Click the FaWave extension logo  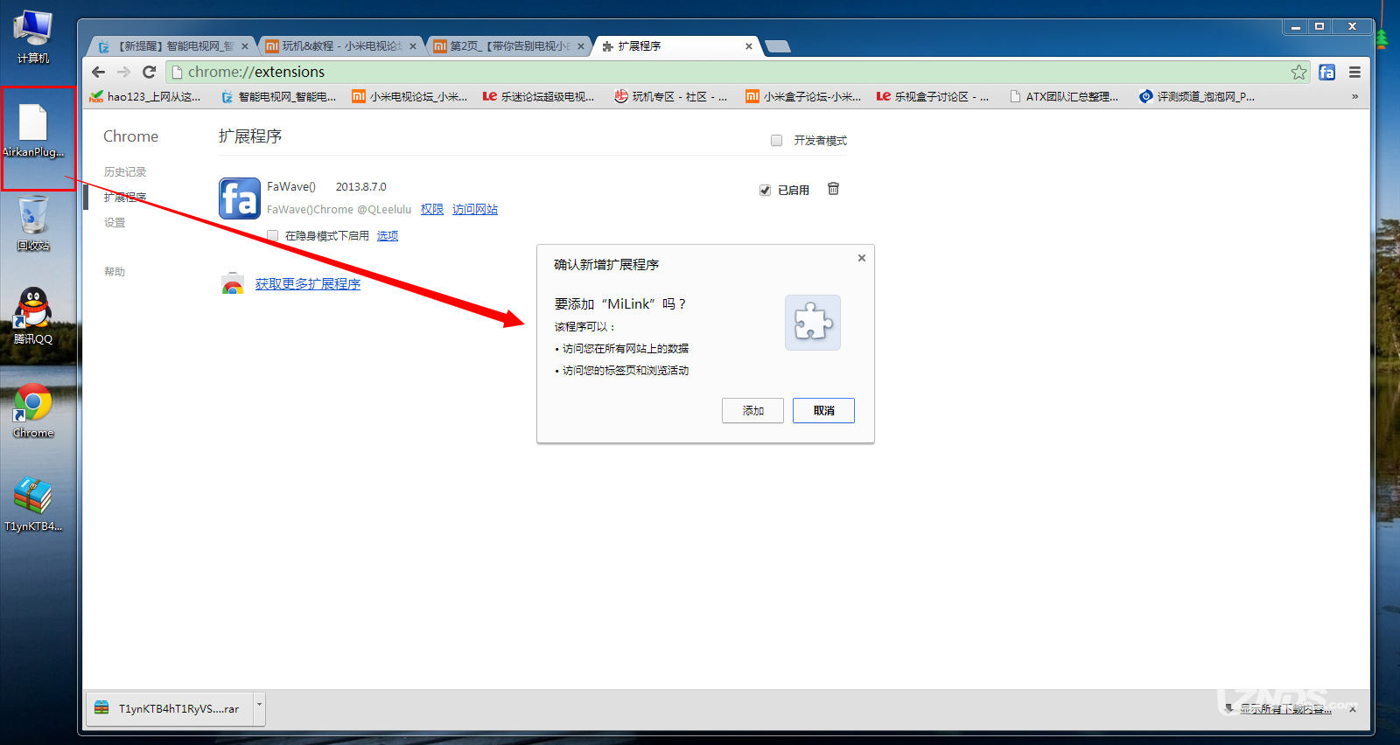(240, 198)
